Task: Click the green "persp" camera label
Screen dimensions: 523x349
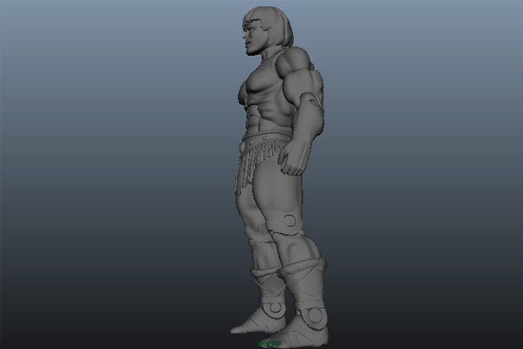Action: point(269,343)
